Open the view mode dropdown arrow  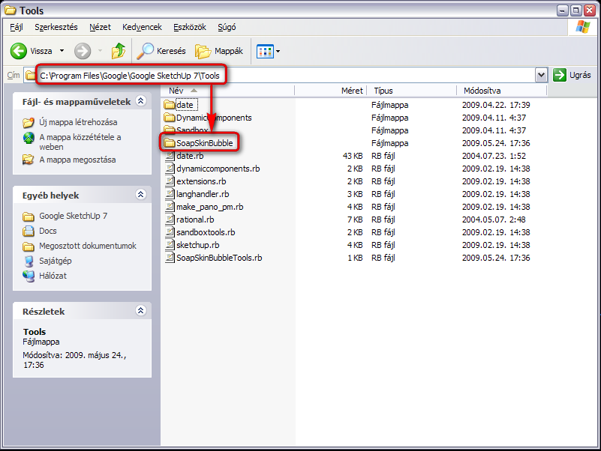[278, 51]
